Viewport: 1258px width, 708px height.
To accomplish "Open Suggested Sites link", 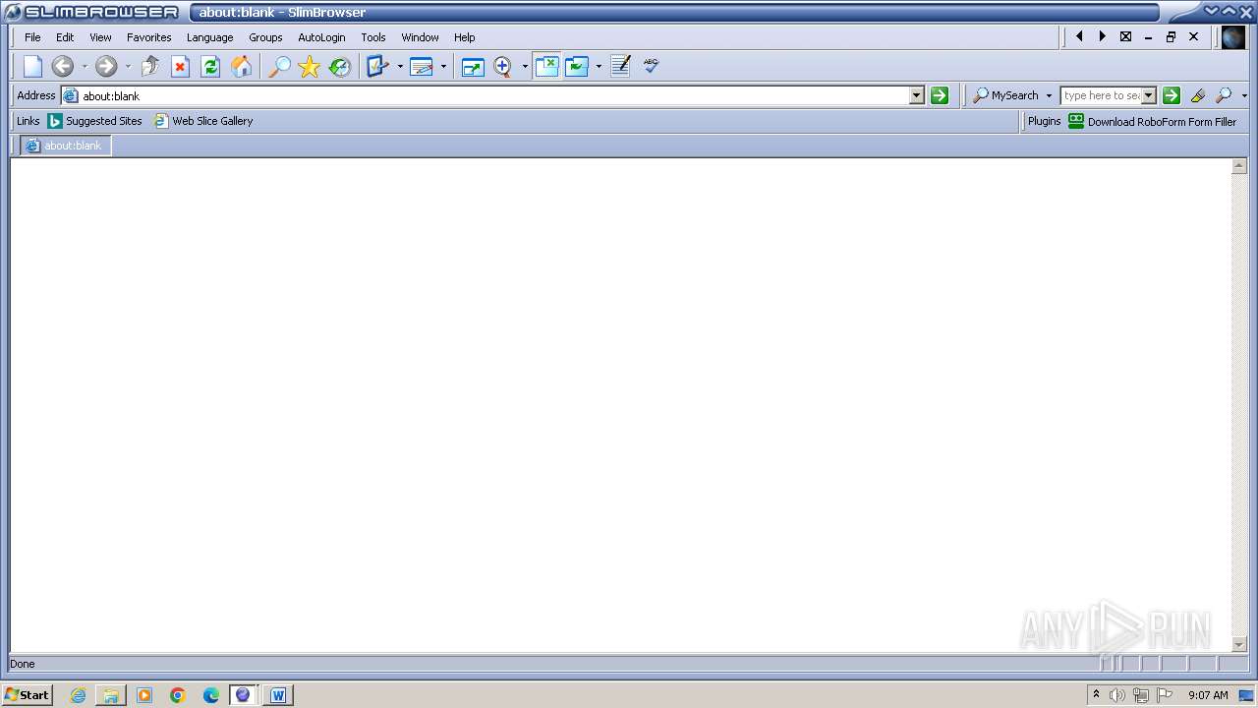I will tap(95, 121).
